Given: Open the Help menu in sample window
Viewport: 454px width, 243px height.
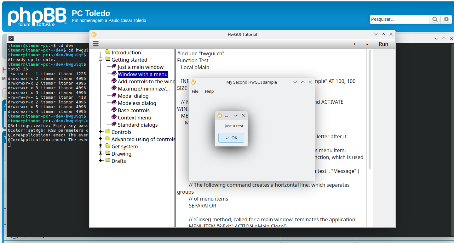Looking at the screenshot, I should (x=209, y=91).
